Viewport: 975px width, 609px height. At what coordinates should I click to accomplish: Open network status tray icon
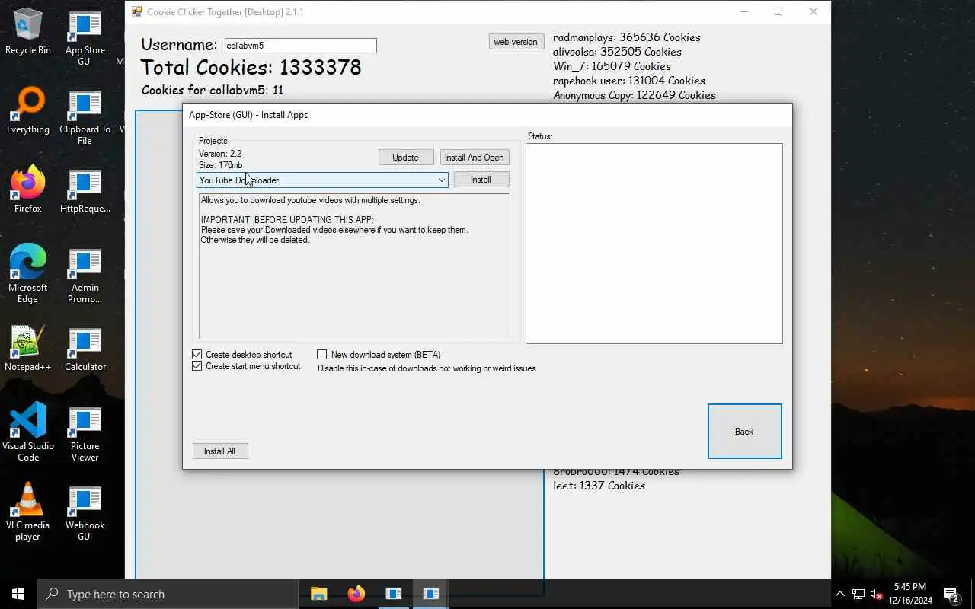(x=858, y=594)
